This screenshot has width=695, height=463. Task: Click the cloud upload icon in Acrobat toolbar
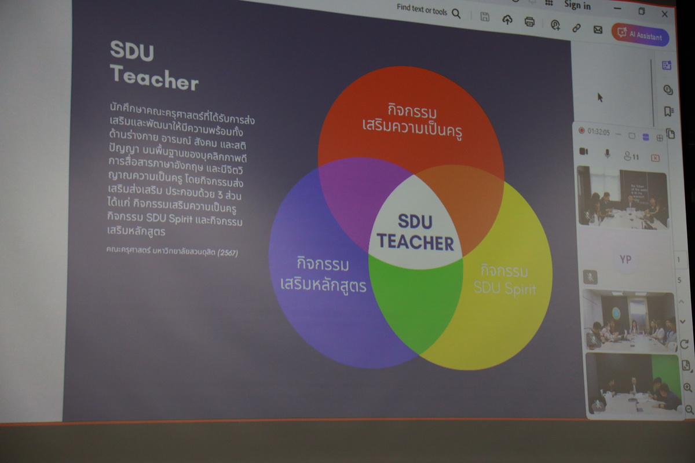507,20
